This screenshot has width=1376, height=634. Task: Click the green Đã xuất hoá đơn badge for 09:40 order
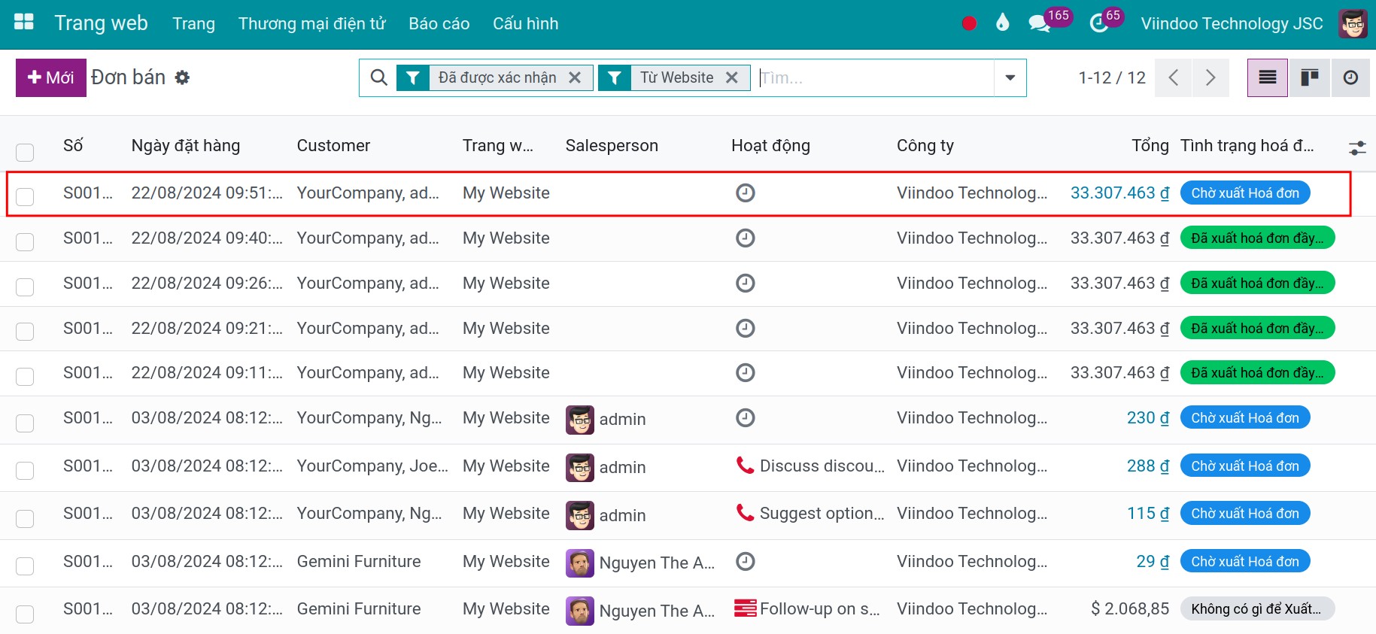tap(1257, 238)
